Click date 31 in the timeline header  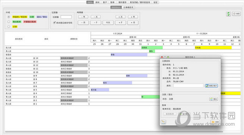pyautogui.click(x=140, y=44)
